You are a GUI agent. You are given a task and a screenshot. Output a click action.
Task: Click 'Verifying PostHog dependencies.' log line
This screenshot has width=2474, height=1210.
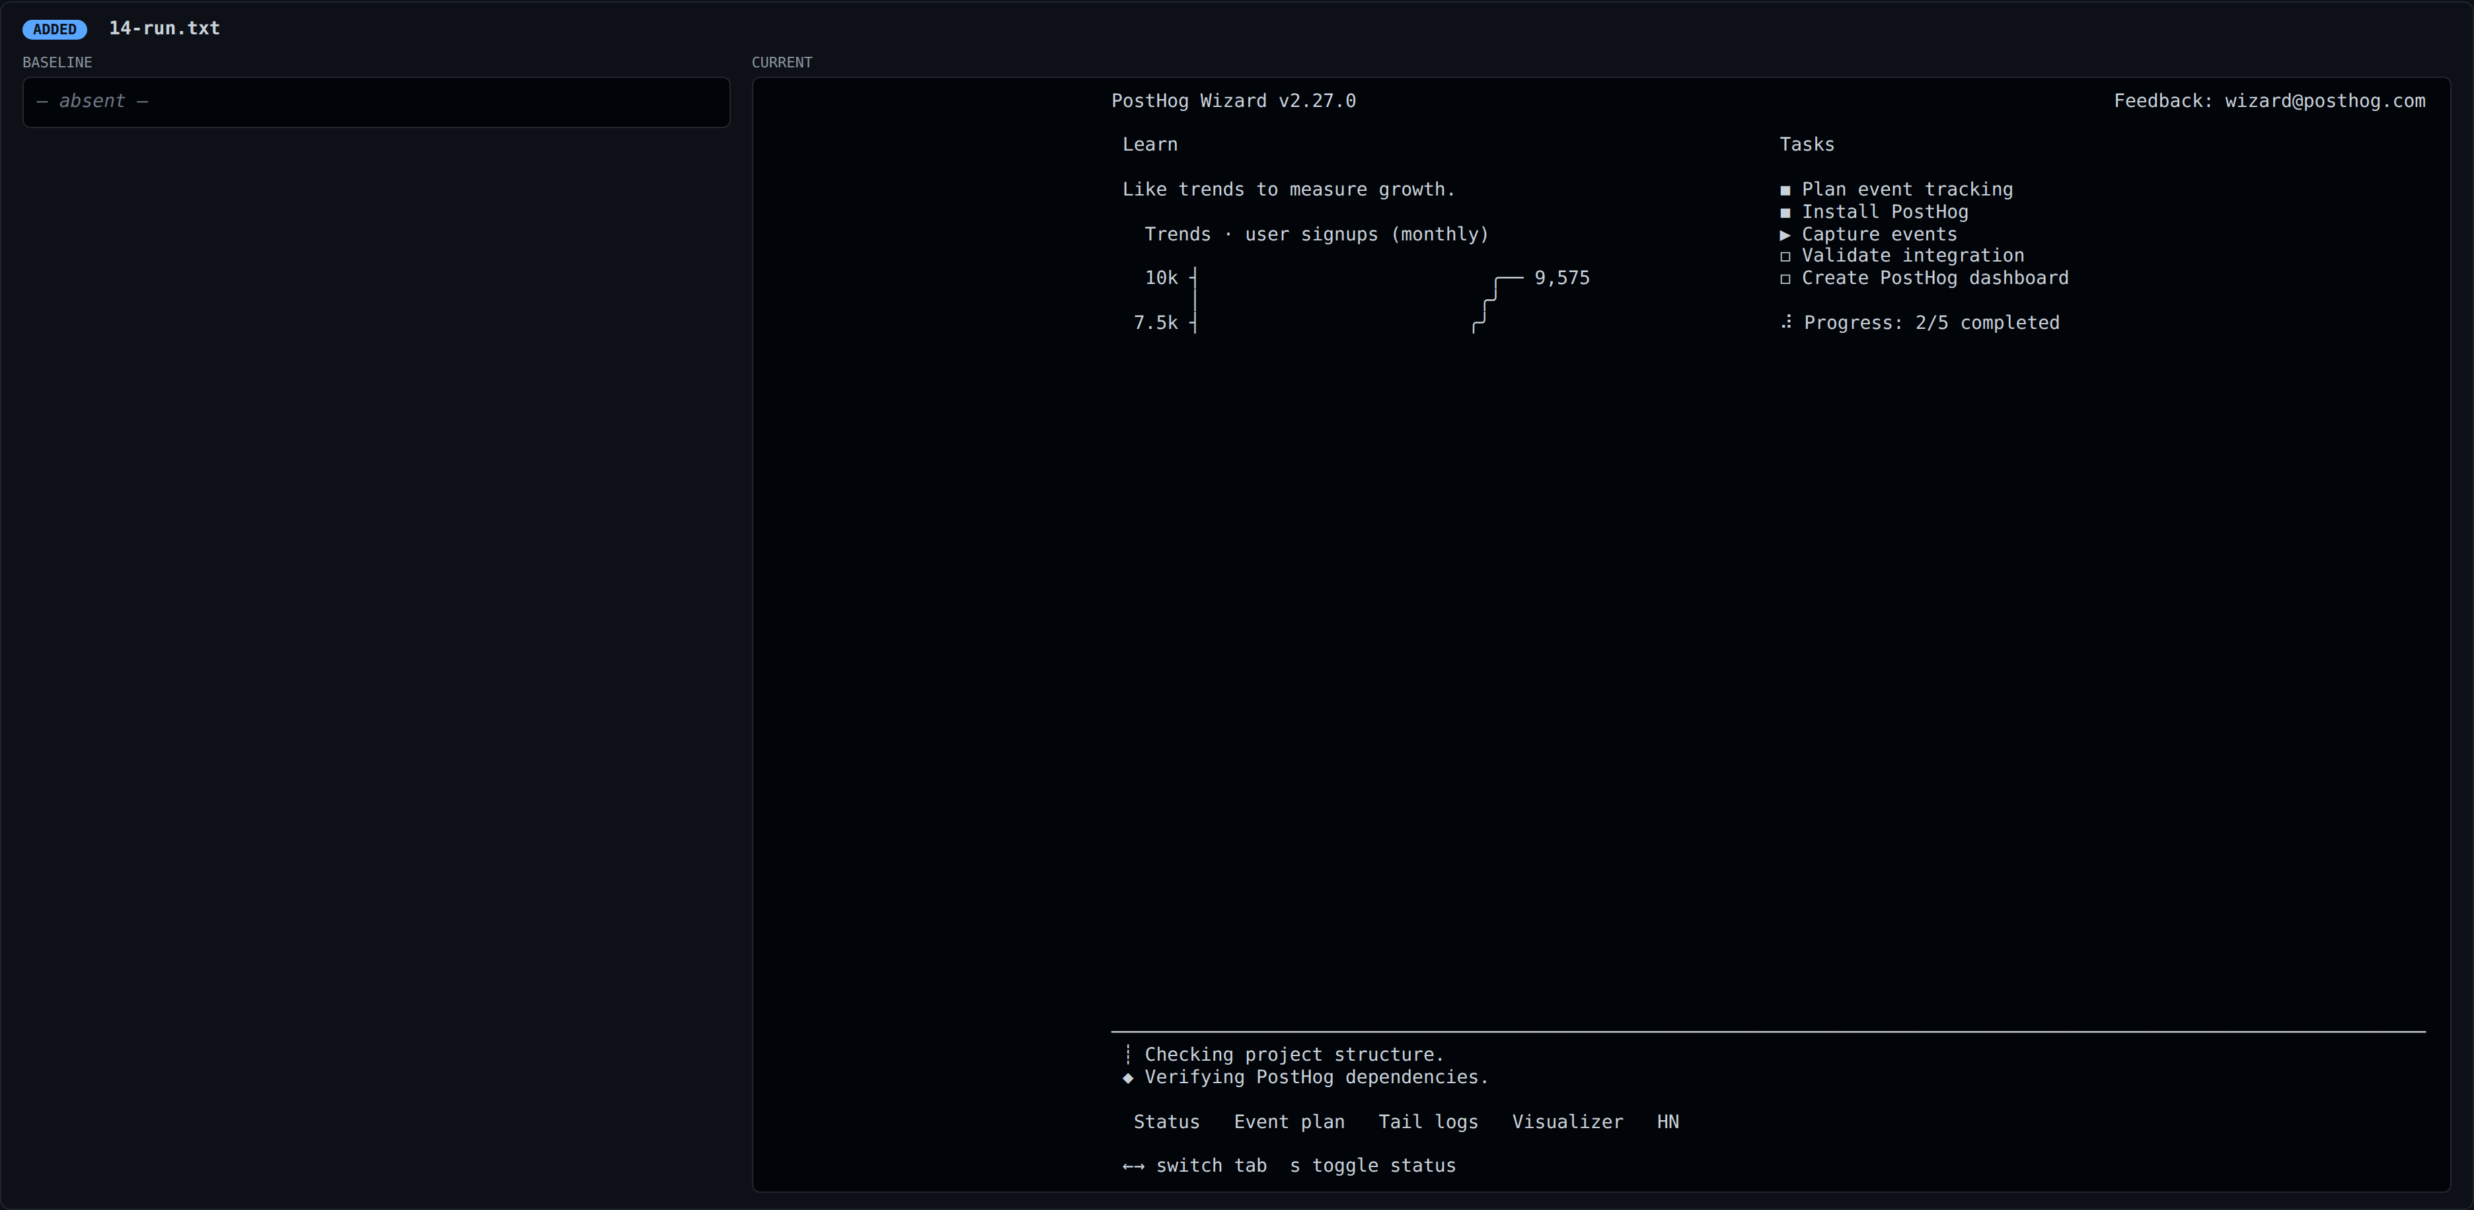(1316, 1077)
